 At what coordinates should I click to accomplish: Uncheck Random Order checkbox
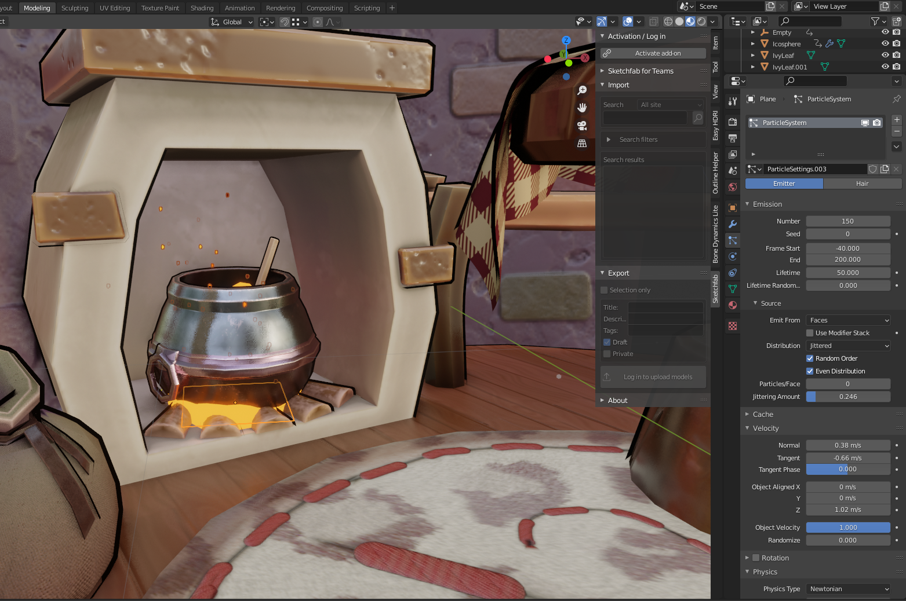coord(810,358)
